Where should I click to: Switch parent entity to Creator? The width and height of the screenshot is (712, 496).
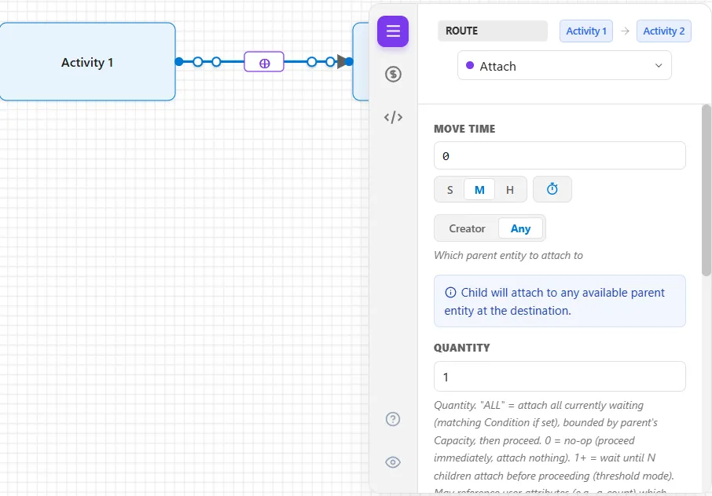coord(467,228)
